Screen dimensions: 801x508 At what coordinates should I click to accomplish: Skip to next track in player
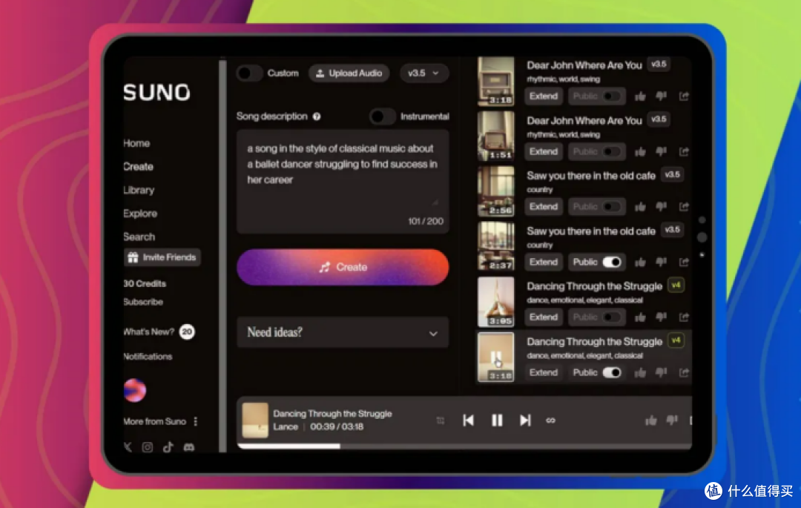[x=525, y=420]
